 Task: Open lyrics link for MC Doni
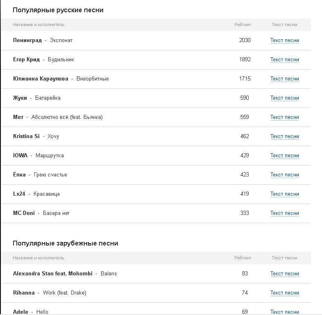(284, 213)
